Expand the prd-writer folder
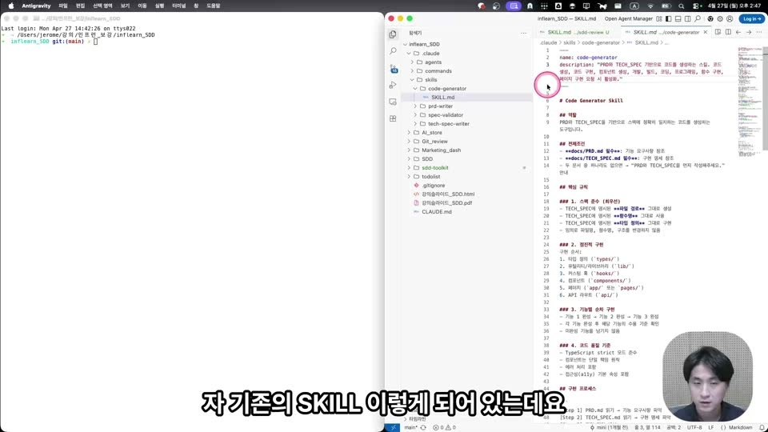This screenshot has height=432, width=768. pos(415,106)
